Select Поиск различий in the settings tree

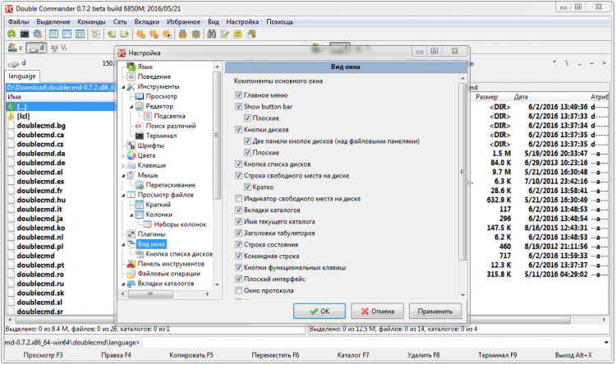click(171, 126)
